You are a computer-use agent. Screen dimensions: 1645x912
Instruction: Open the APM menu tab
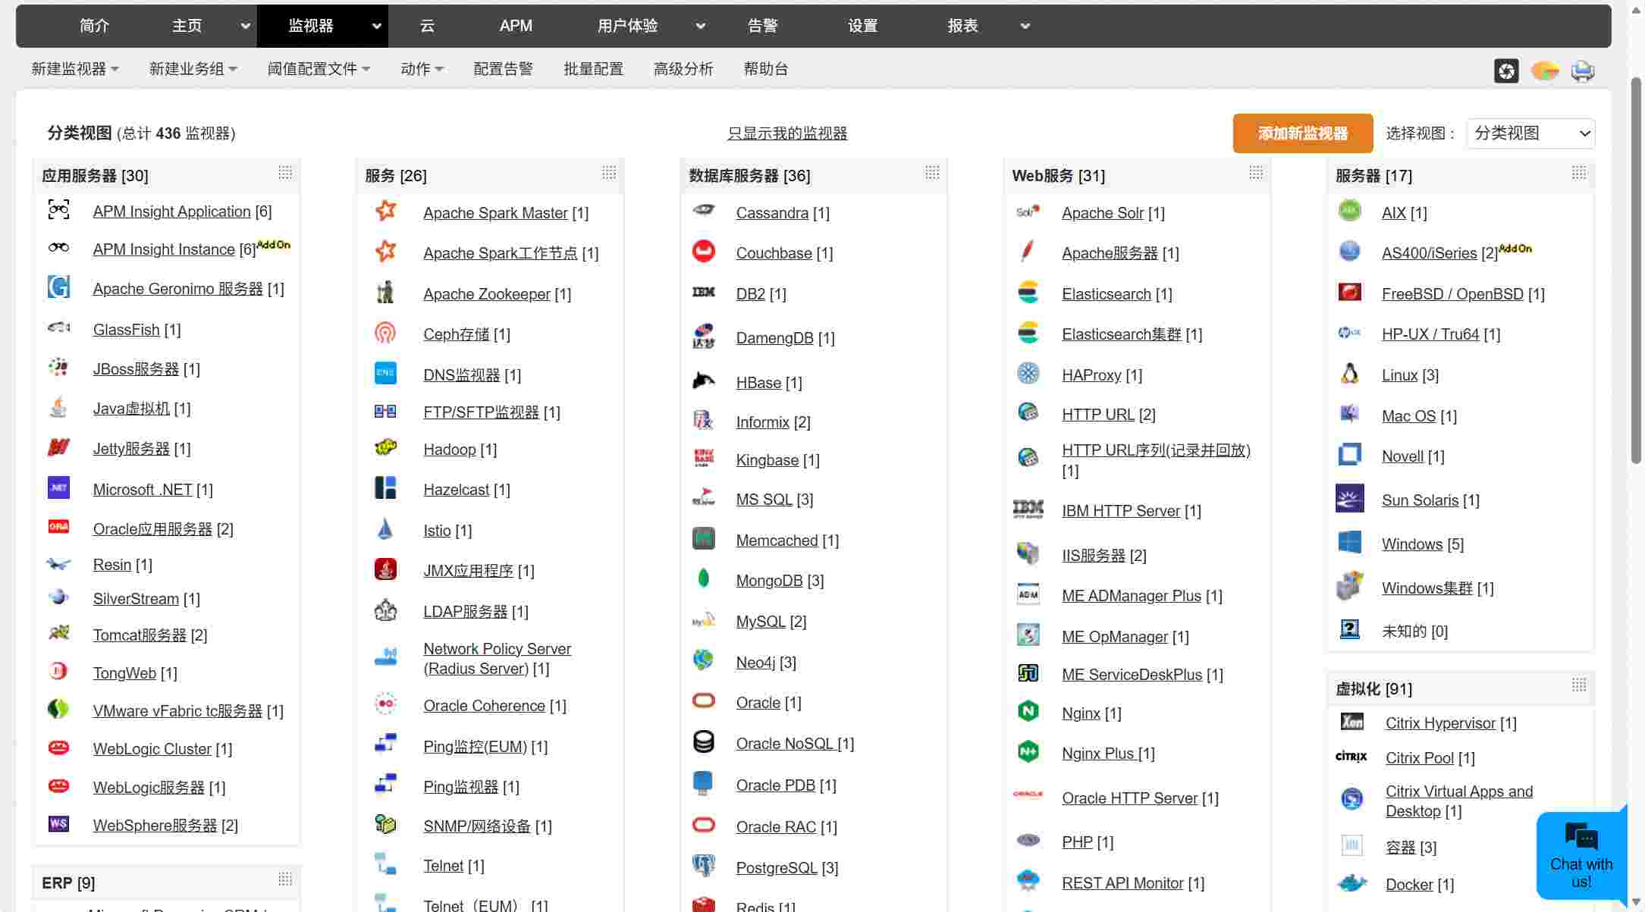(x=516, y=26)
